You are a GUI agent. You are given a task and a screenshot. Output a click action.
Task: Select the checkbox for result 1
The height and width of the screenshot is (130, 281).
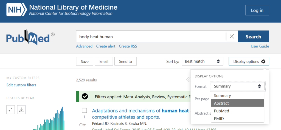pos(85,110)
